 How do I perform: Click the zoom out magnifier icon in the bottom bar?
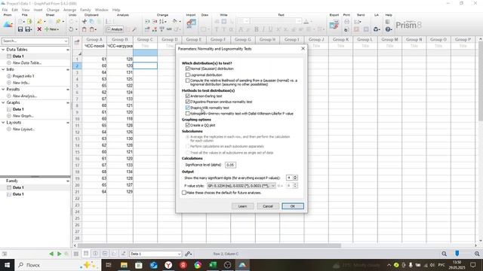click(445, 254)
